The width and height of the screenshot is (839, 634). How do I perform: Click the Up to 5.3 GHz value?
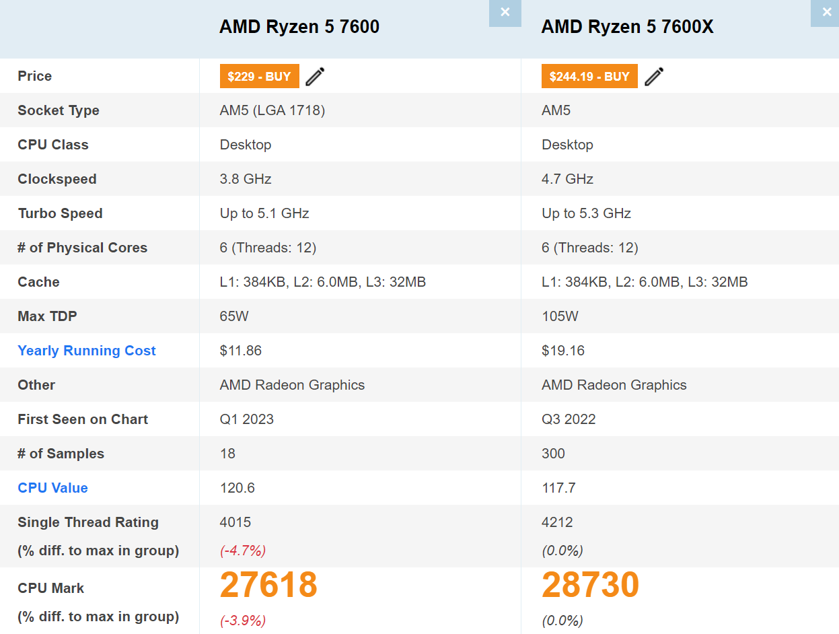coord(586,213)
